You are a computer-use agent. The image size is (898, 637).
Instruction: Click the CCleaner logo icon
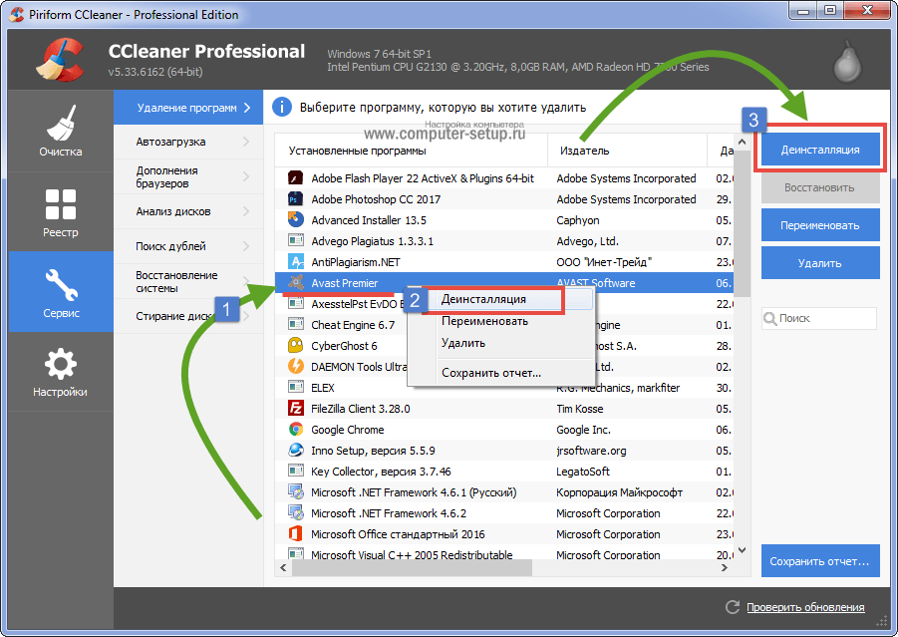(62, 60)
